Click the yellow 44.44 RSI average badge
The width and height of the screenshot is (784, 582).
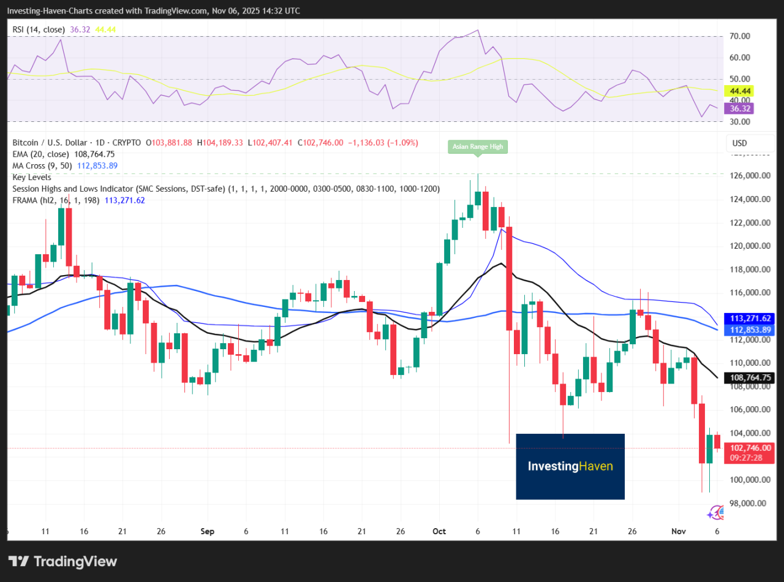[739, 91]
